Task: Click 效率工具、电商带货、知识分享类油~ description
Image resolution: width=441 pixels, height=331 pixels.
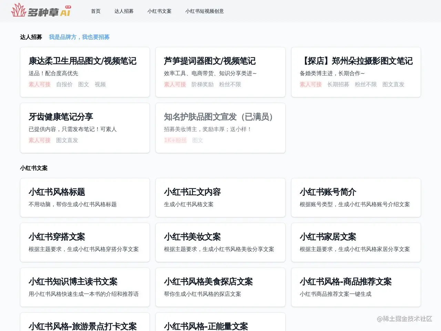Action: click(210, 73)
